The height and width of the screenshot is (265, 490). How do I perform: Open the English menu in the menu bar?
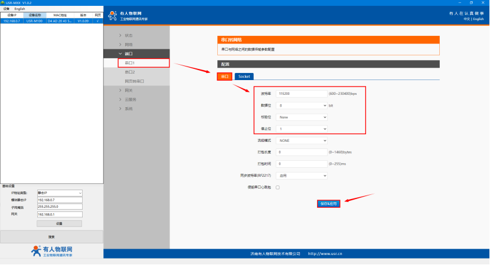[20, 9]
